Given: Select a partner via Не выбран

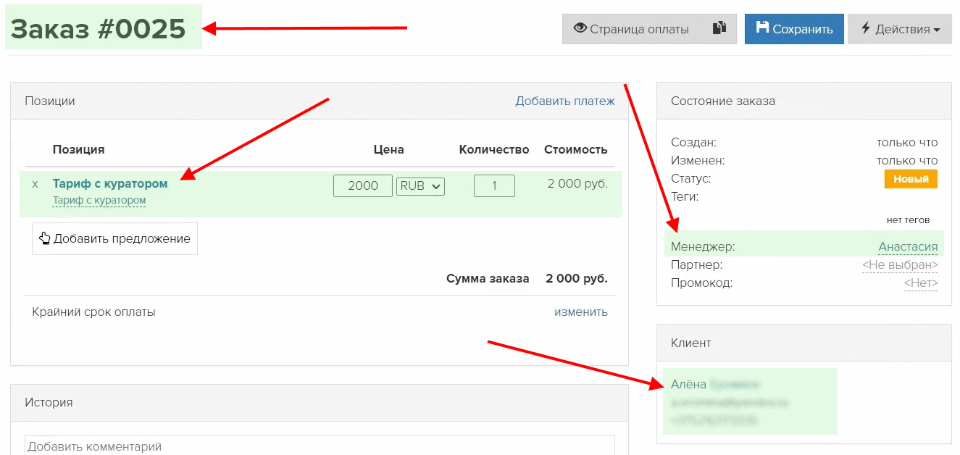Looking at the screenshot, I should [900, 265].
